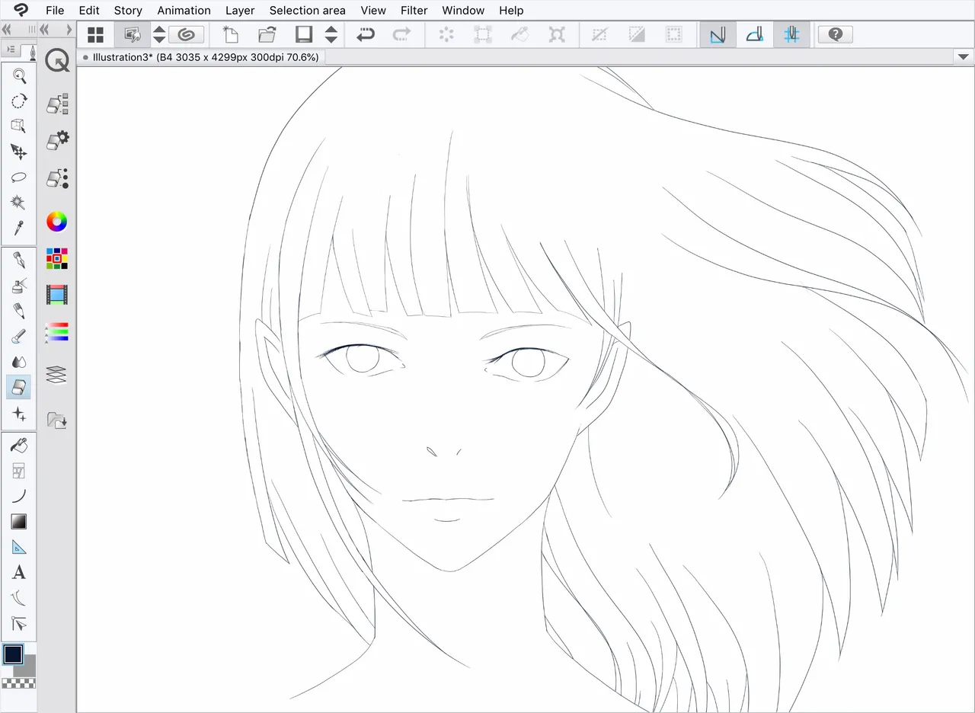Open the Animation menu
This screenshot has width=975, height=713.
coord(184,10)
